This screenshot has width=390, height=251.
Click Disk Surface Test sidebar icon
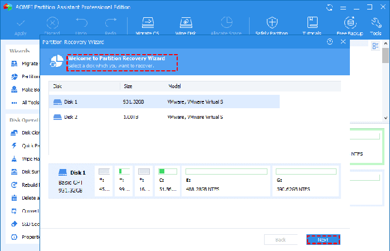[x=14, y=172]
